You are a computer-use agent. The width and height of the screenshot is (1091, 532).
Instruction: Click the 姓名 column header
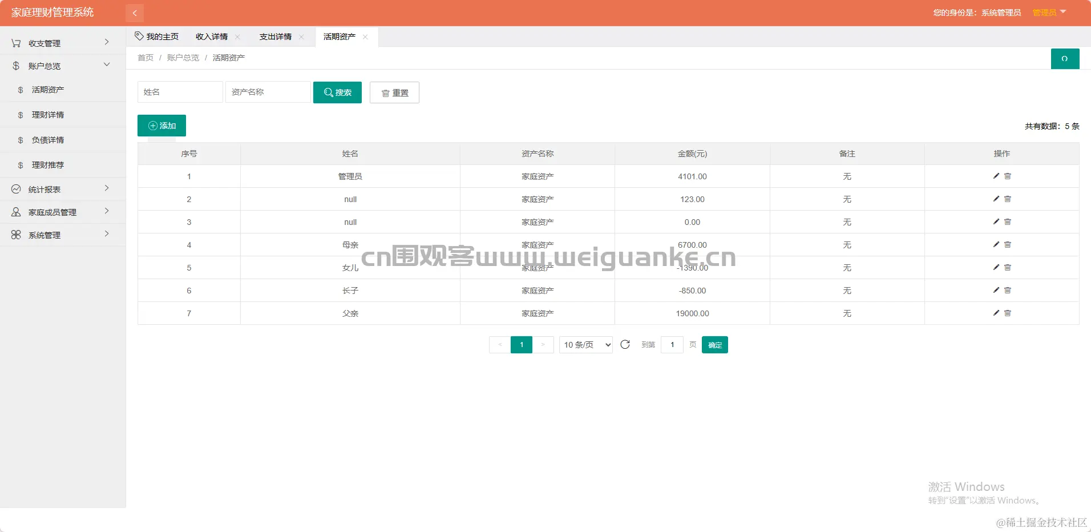point(350,154)
